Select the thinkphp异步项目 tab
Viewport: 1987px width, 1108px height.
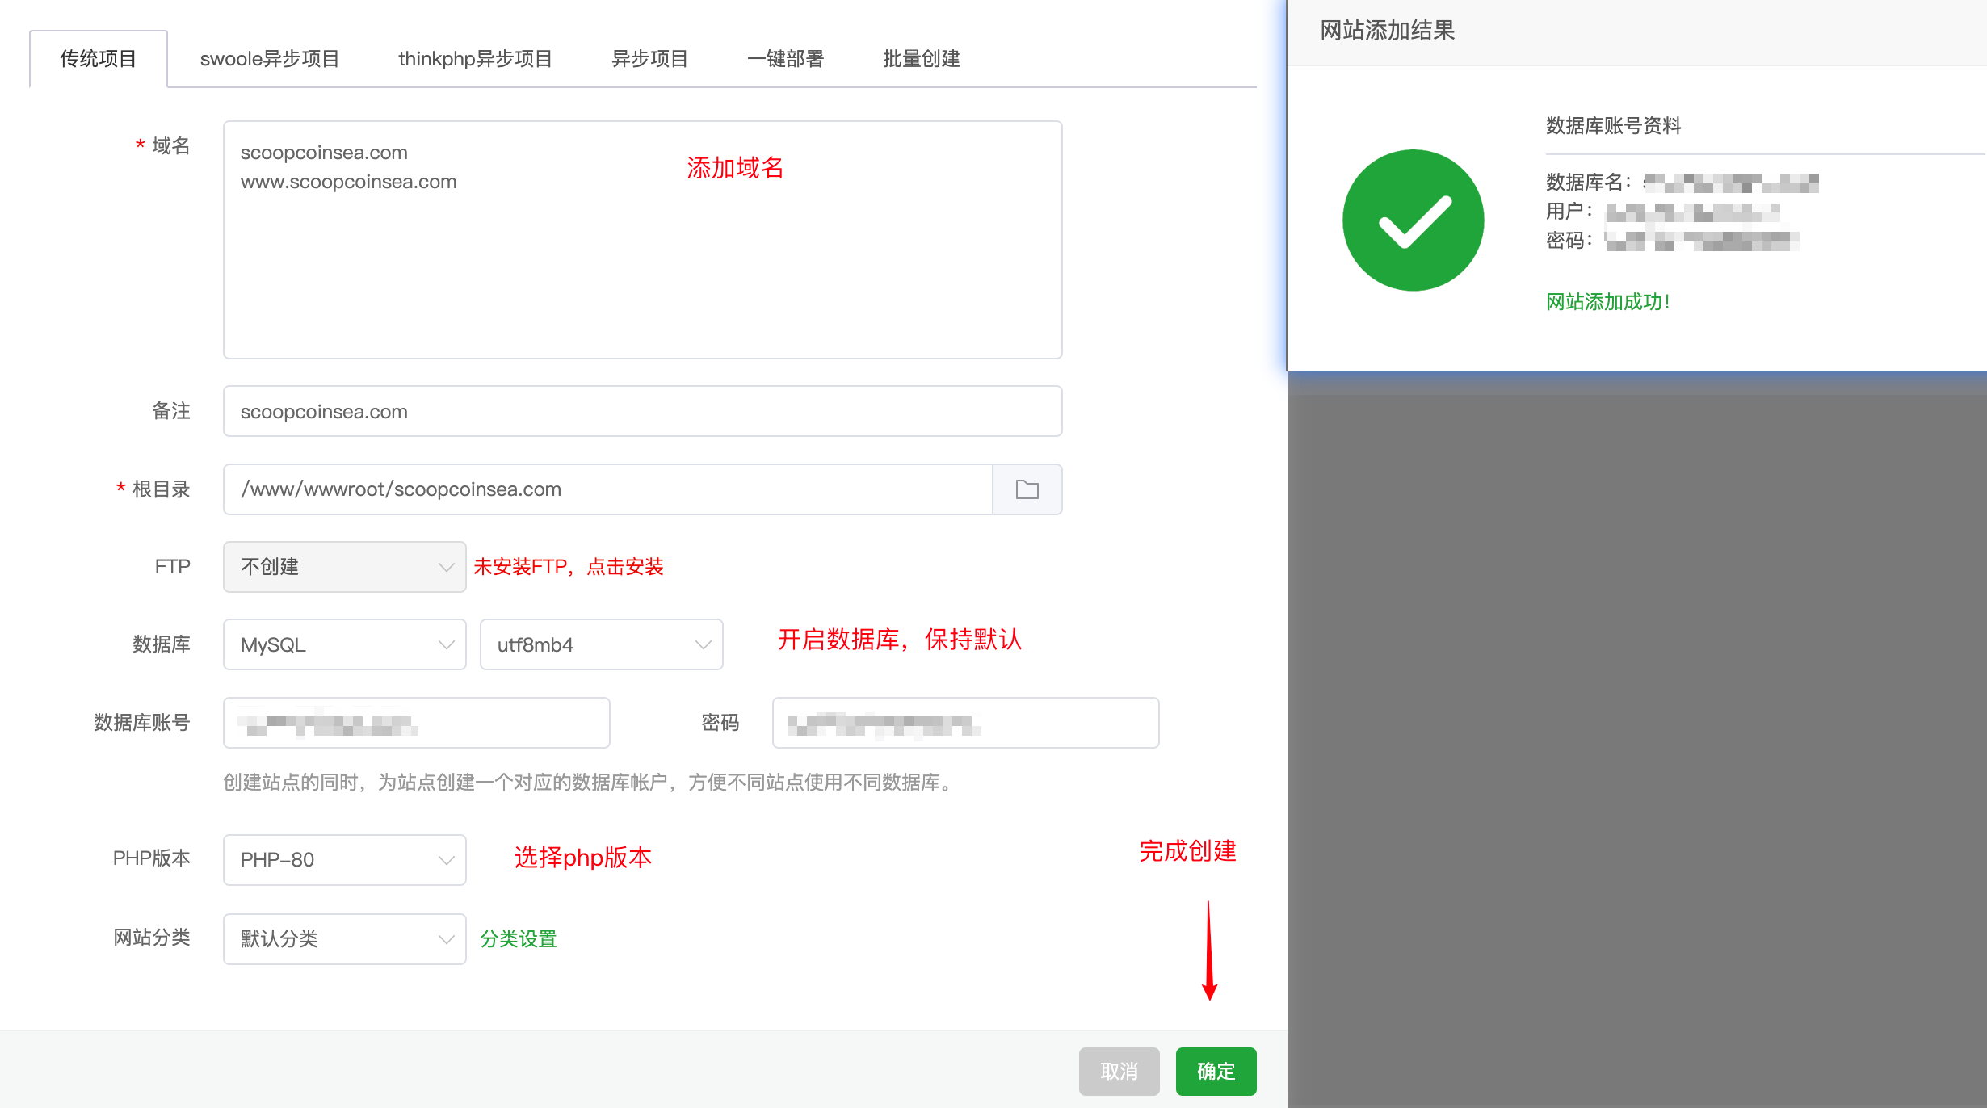point(475,59)
